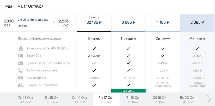The height and width of the screenshot is (106, 215).
Task: Click the seat selection icon
Action: (21, 70)
